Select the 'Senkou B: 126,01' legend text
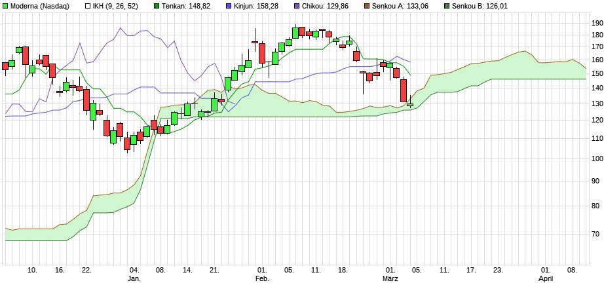The height and width of the screenshot is (283, 604). (x=480, y=6)
